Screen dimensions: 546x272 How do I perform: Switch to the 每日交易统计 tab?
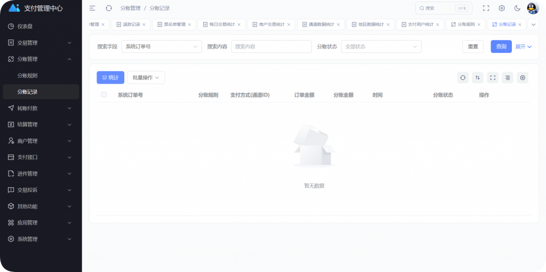click(x=222, y=25)
